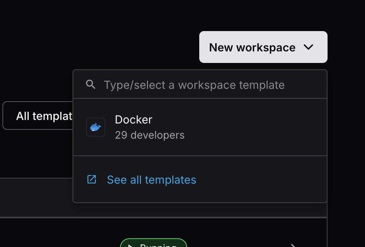Open the New workspace dropdown button
The height and width of the screenshot is (247, 365).
point(263,47)
